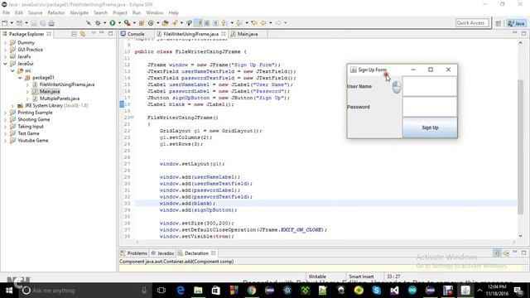Viewport: 530px width, 298px height.
Task: Open the Run button dropdown arrow
Action: point(119,23)
